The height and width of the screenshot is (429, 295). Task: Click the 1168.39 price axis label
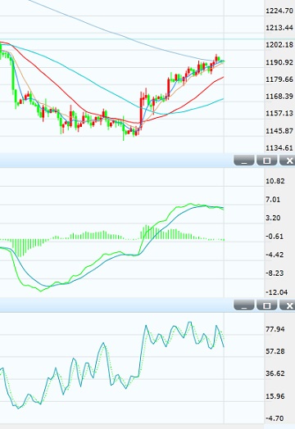279,97
